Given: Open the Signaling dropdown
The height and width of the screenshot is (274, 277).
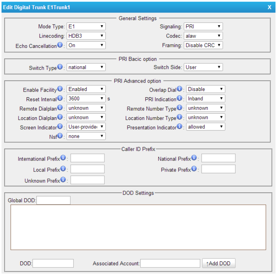Looking at the screenshot, I should pyautogui.click(x=203, y=27).
